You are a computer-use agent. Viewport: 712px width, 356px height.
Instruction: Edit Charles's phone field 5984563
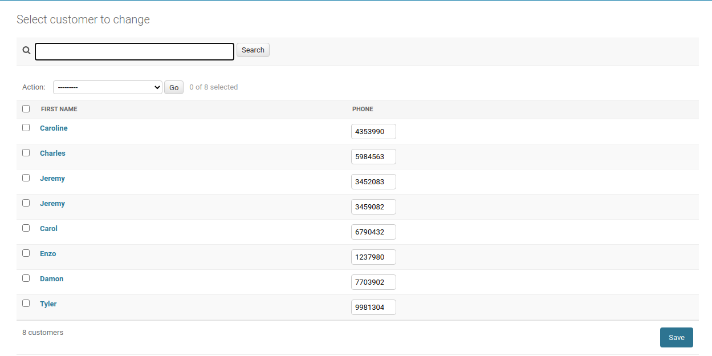(x=373, y=157)
